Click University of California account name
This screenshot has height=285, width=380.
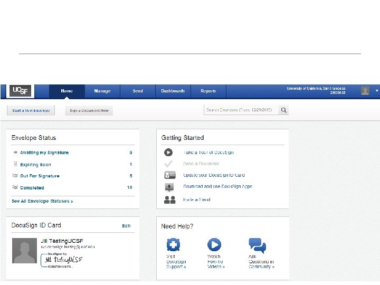[x=316, y=89]
